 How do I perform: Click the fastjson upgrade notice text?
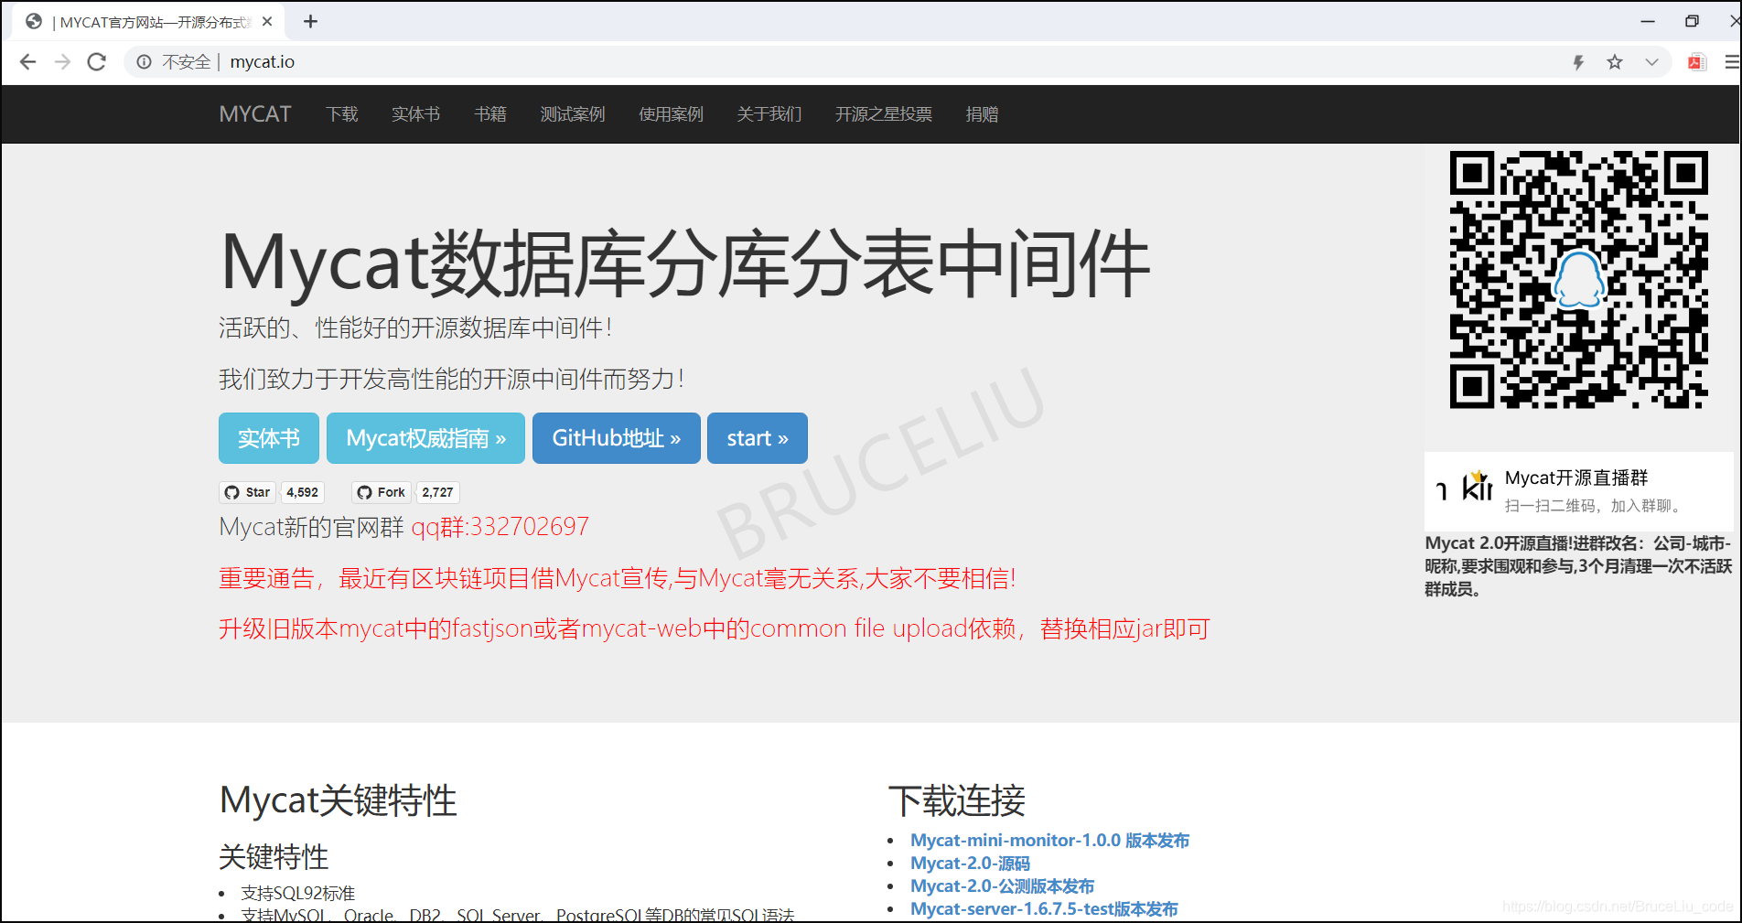pyautogui.click(x=715, y=628)
